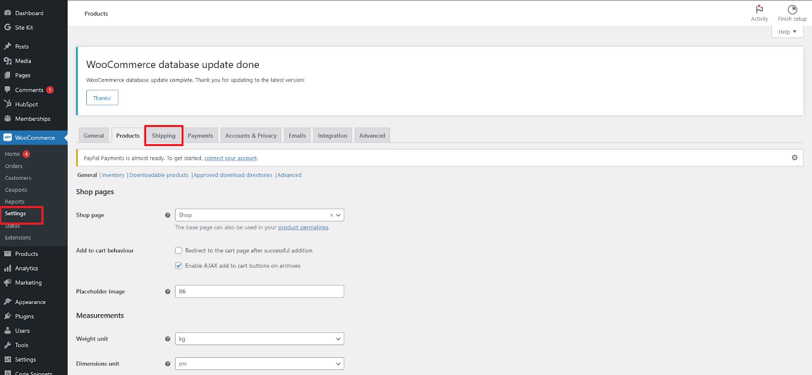Click the HubSpot sprocket icon

(8, 104)
